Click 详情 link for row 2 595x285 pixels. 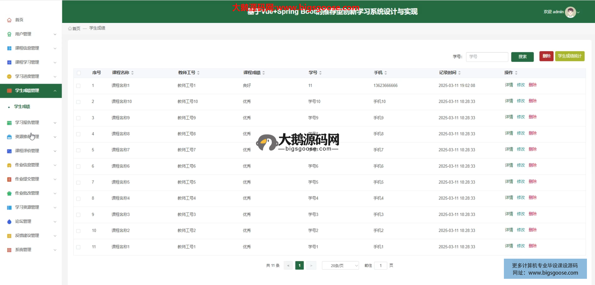click(x=509, y=101)
